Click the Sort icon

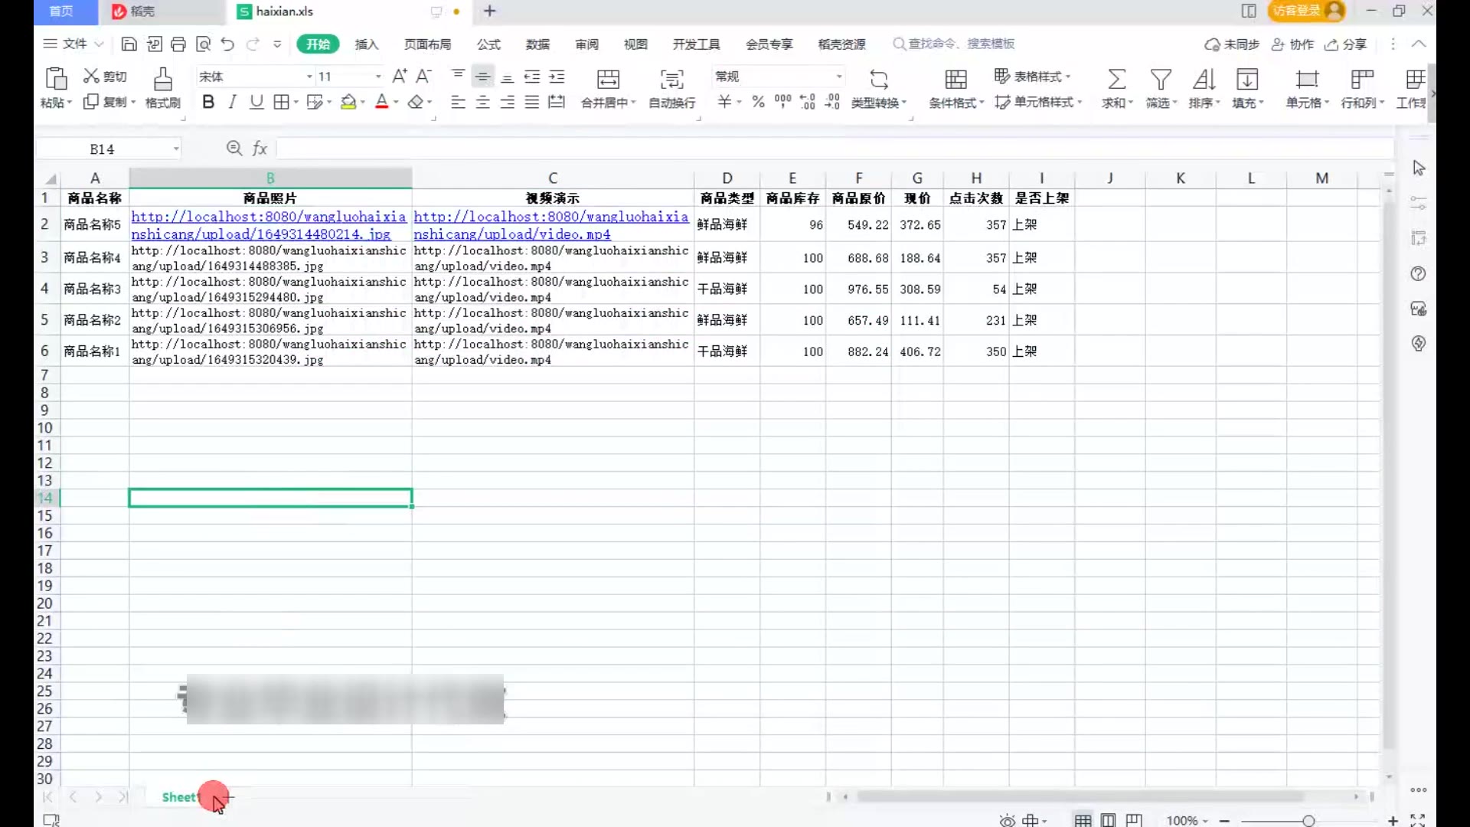(1204, 79)
